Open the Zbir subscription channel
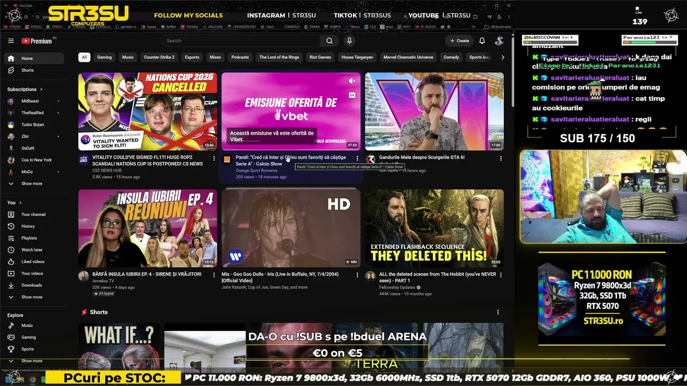This screenshot has height=386, width=687. click(x=34, y=136)
